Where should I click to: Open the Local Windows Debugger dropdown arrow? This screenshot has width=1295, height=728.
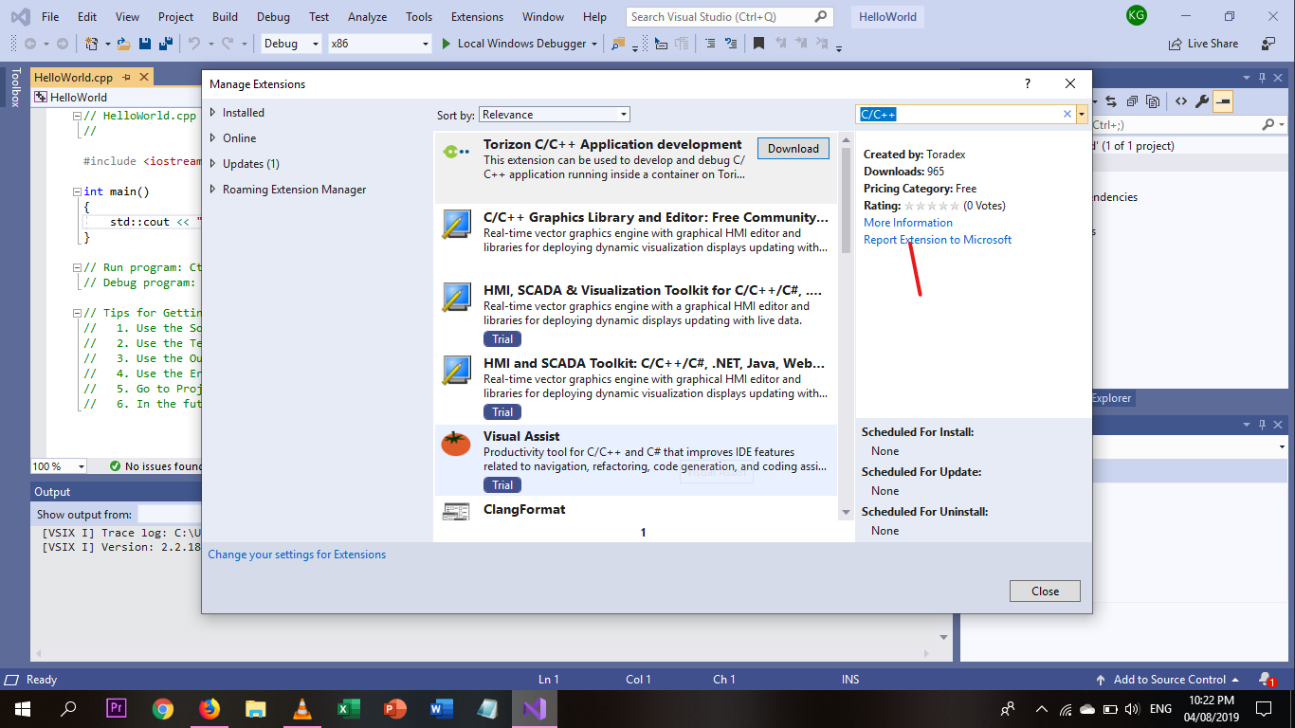[594, 44]
